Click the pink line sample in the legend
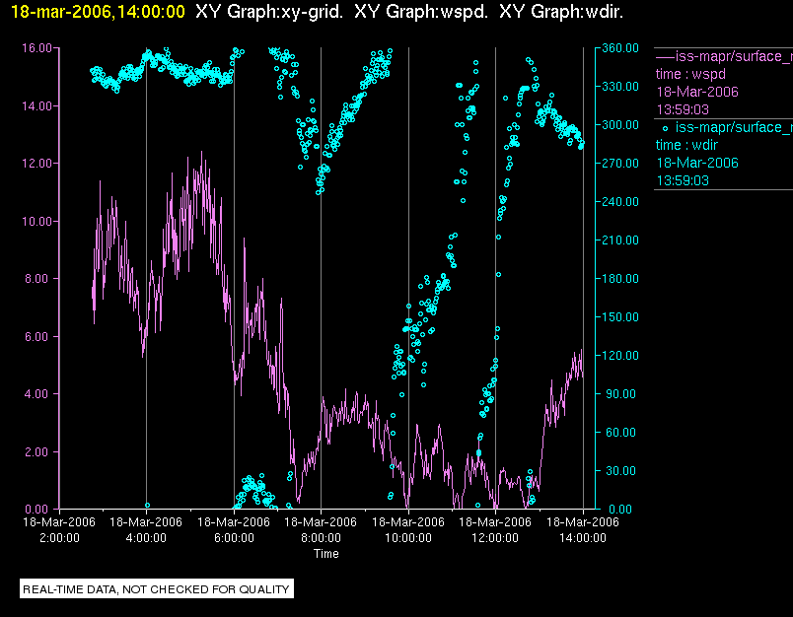793x617 pixels. click(x=665, y=57)
